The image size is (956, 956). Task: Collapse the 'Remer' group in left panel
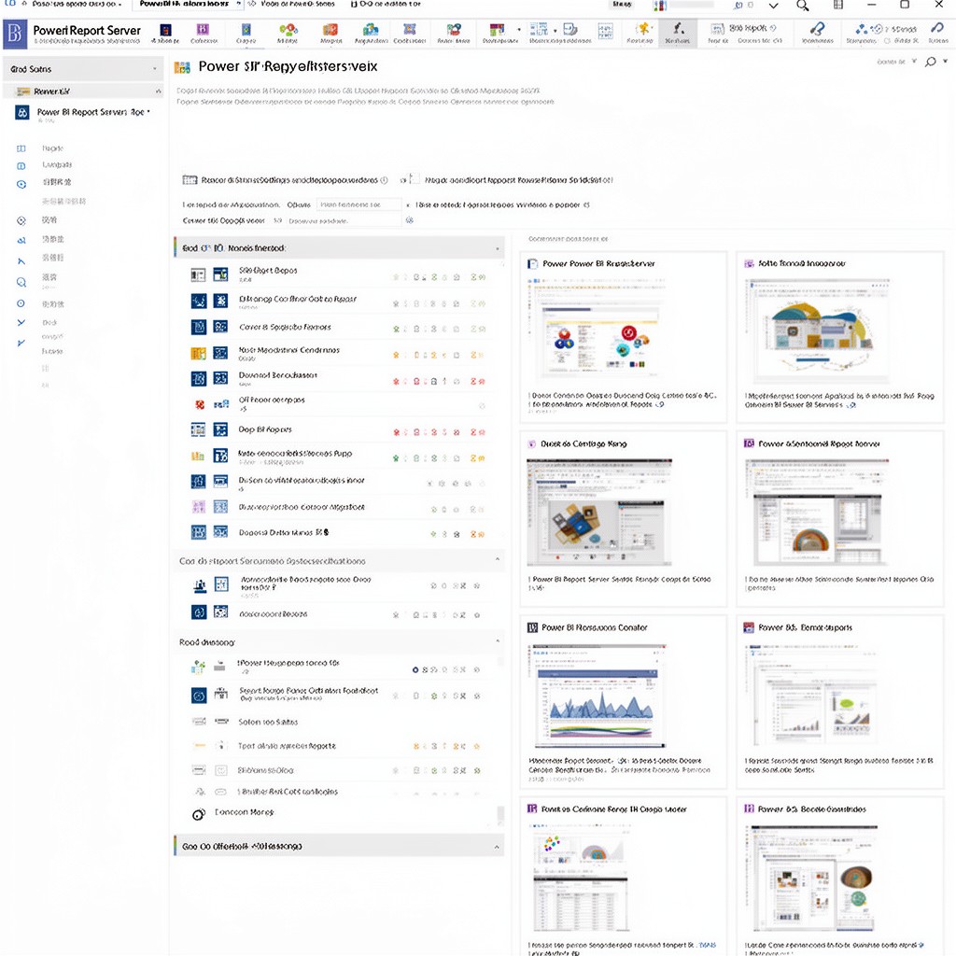(x=159, y=91)
